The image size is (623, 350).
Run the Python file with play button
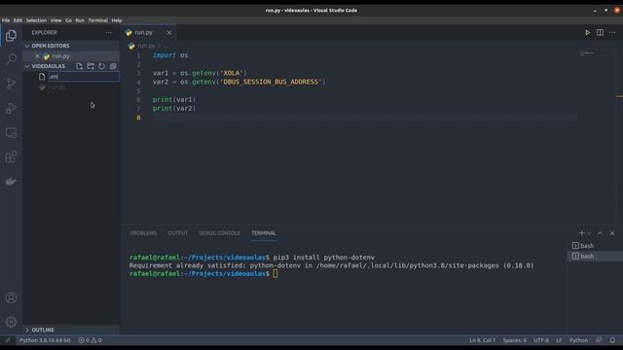point(587,32)
